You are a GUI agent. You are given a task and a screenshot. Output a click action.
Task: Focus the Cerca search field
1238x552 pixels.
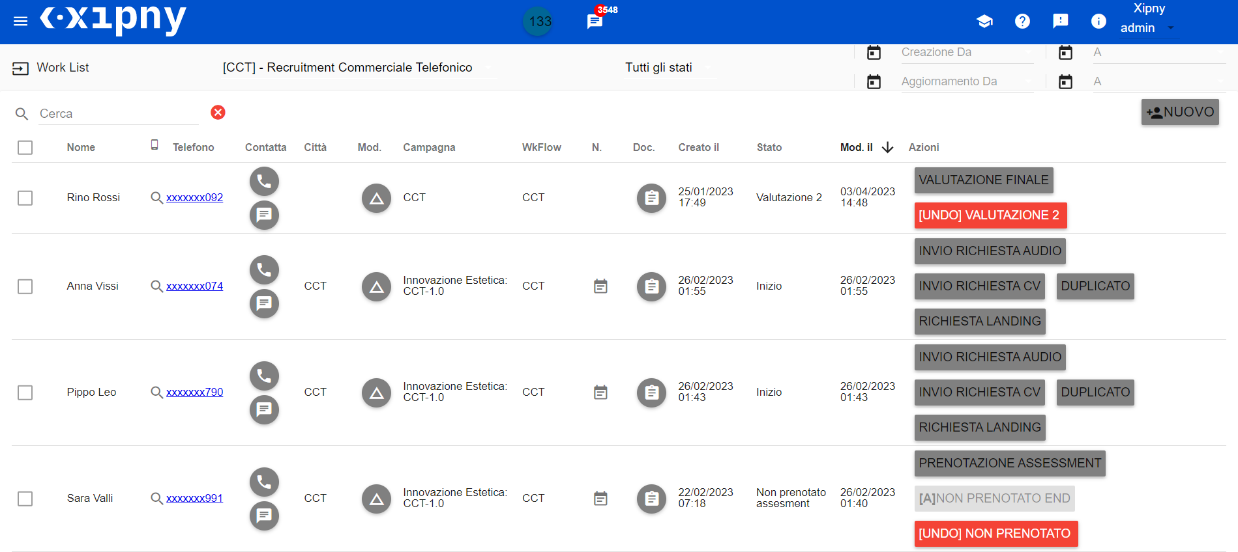(x=119, y=114)
